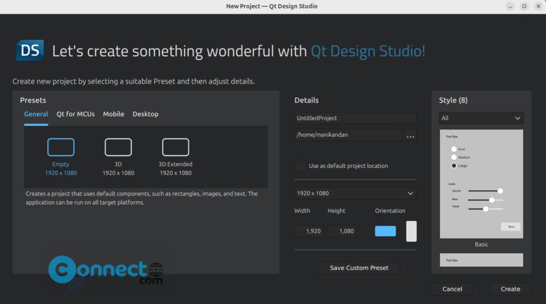Select the Small font size radio button
Screen dimensions: 546x304
454,149
